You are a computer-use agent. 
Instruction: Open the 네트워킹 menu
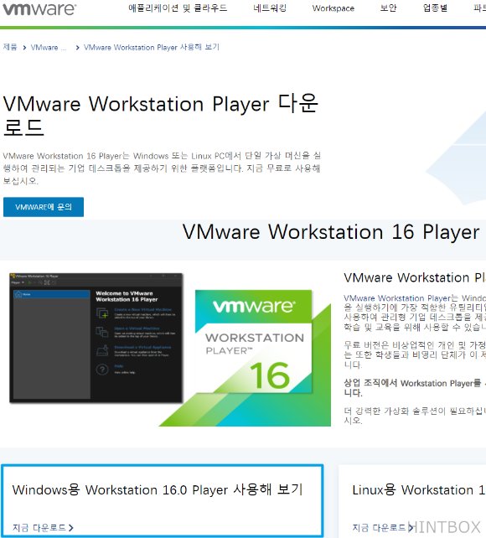pyautogui.click(x=270, y=8)
